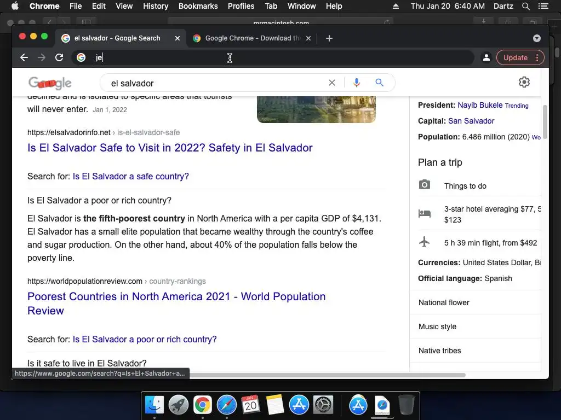Expand the National flower row
This screenshot has height=420, width=561.
click(x=475, y=302)
